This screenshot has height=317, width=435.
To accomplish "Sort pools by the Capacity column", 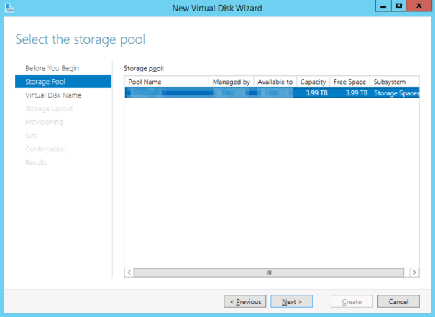I will pos(313,82).
